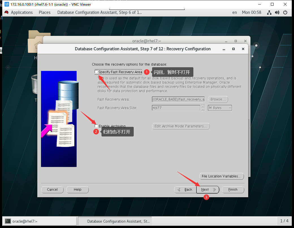This screenshot has width=294, height=228.
Task: Close the oracle@rhel7 terminal window
Action: click(245, 41)
